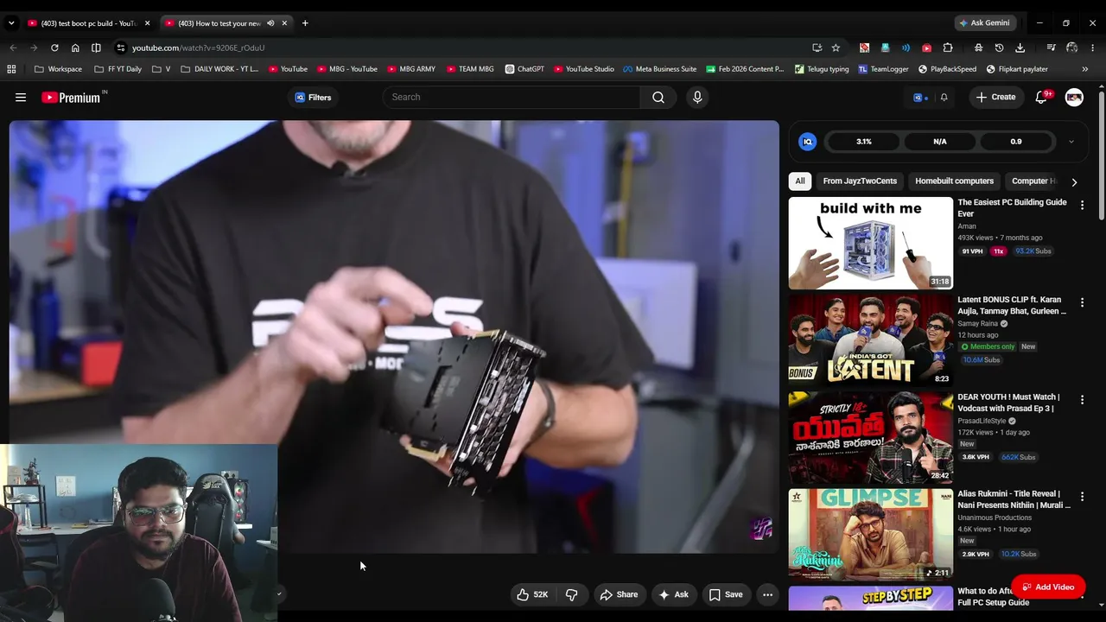Go to browser home page
The image size is (1106, 622).
point(75,48)
